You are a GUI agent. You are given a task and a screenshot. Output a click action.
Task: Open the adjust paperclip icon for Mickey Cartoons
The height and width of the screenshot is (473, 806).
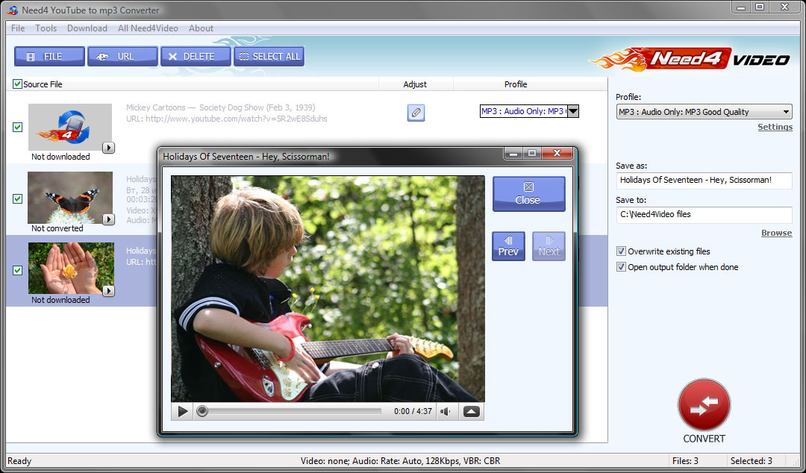click(x=416, y=113)
